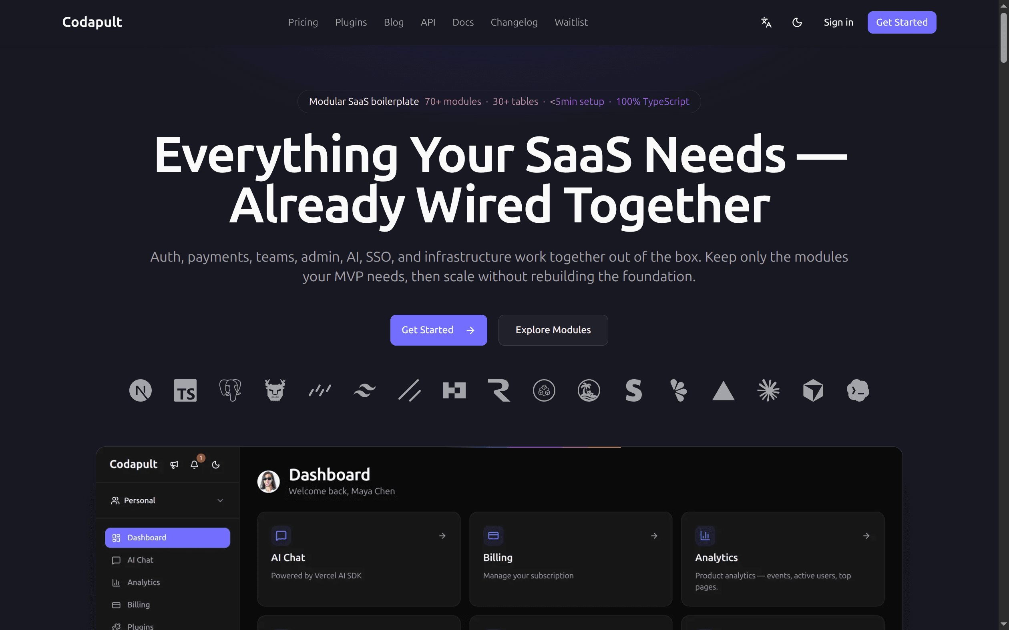Click the Claude starburst logo
Viewport: 1009px width, 630px height.
768,390
